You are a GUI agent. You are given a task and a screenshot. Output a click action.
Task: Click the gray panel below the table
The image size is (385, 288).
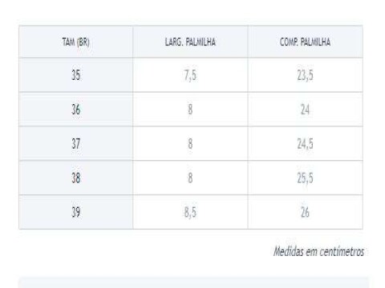(x=193, y=282)
